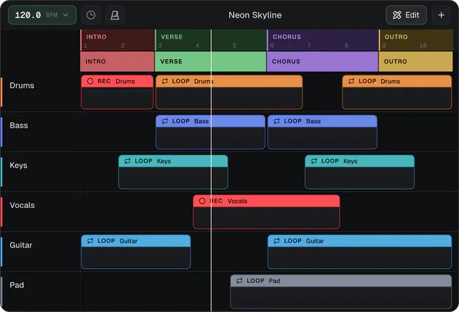Click bar number 2 in the ruler
Viewport: 459px width, 312px height.
pyautogui.click(x=123, y=46)
